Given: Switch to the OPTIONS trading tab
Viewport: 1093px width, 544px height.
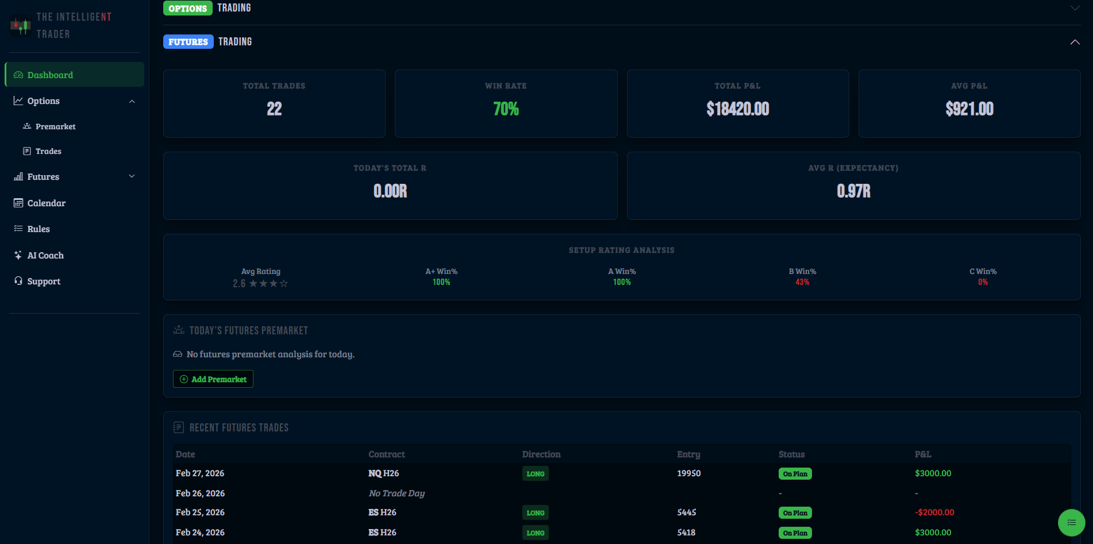Looking at the screenshot, I should pyautogui.click(x=187, y=8).
